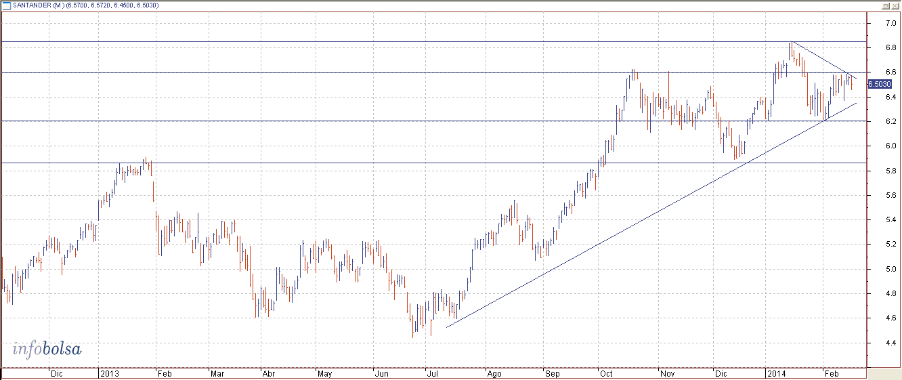Click the Nov month label

[x=668, y=373]
